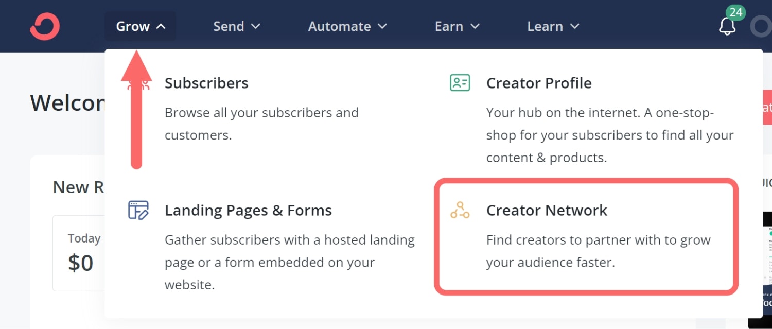Click the Creator Network nodes icon

point(460,210)
